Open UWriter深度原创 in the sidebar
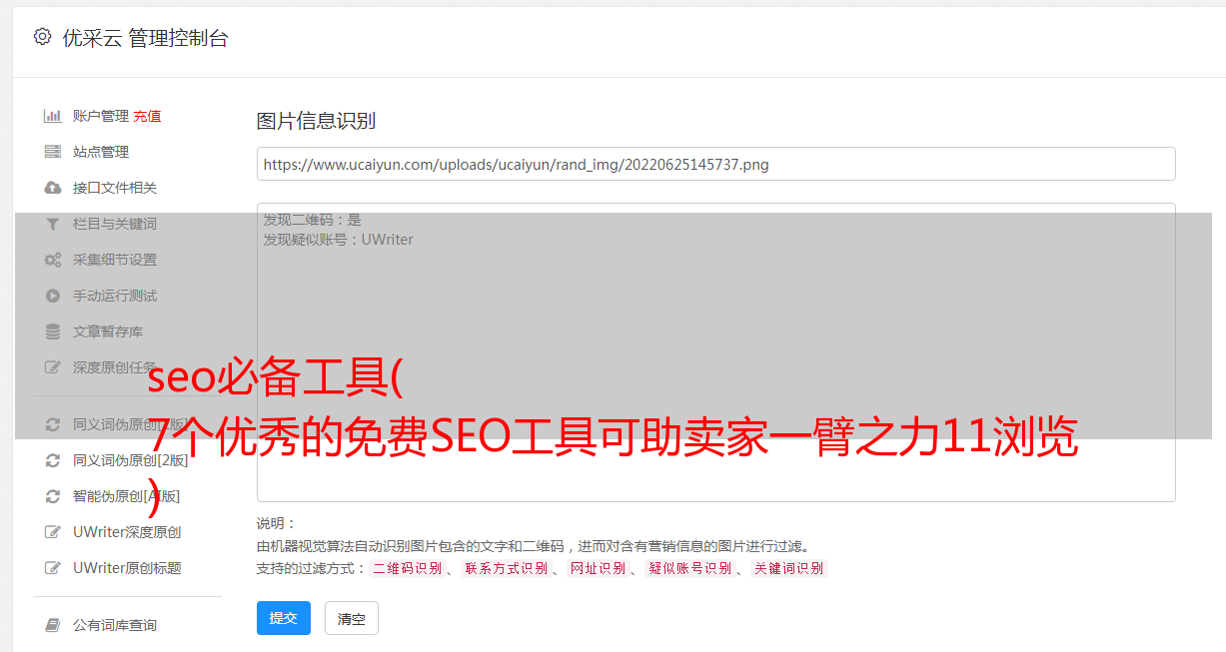The image size is (1226, 652). pyautogui.click(x=127, y=532)
